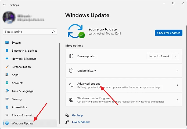The height and width of the screenshot is (129, 187).
Task: Click the Insider Program cat icon
Action: click(x=71, y=100)
